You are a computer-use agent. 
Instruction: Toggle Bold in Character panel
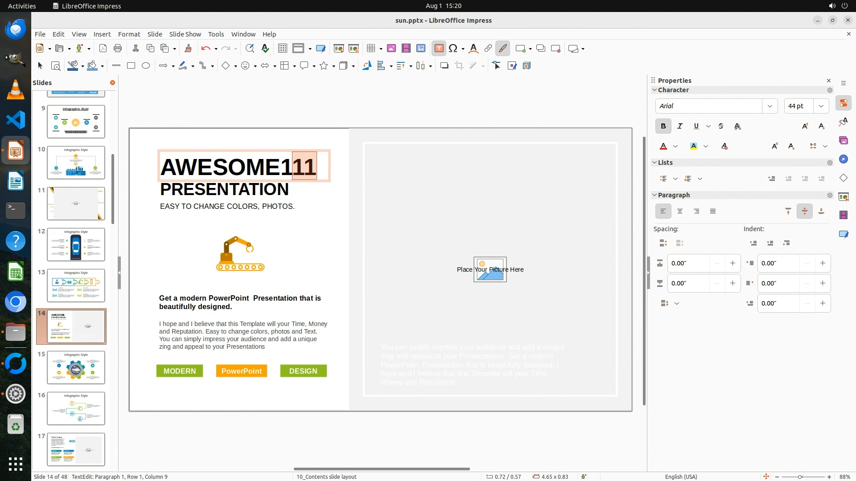(x=663, y=126)
